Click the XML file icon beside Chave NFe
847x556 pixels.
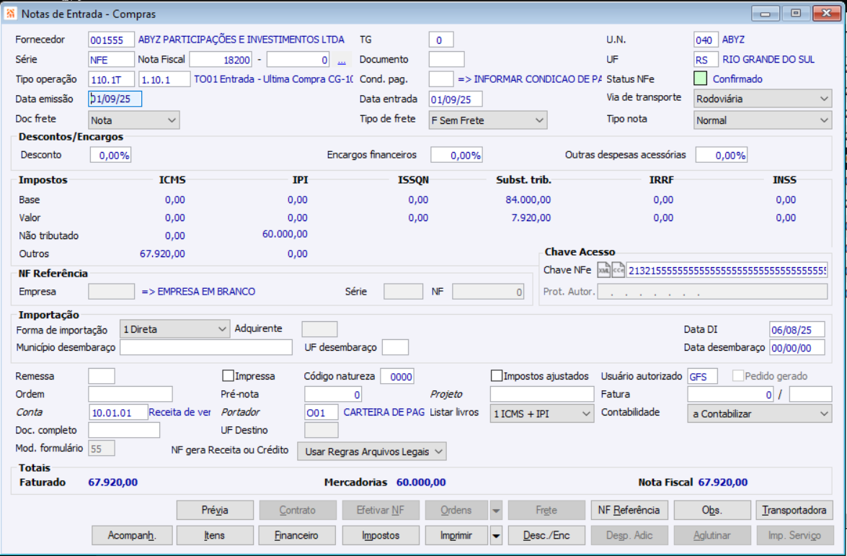point(604,270)
